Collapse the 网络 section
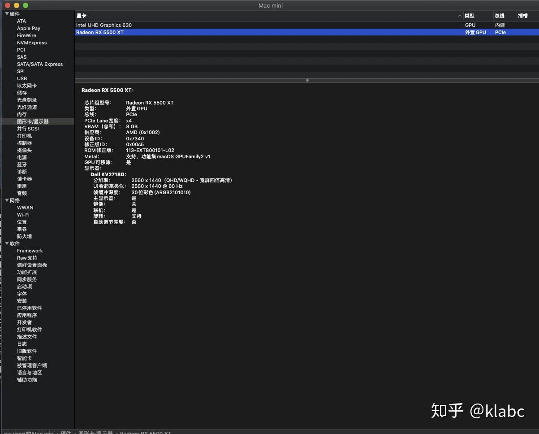Screen dimensions: 539x434 point(7,200)
